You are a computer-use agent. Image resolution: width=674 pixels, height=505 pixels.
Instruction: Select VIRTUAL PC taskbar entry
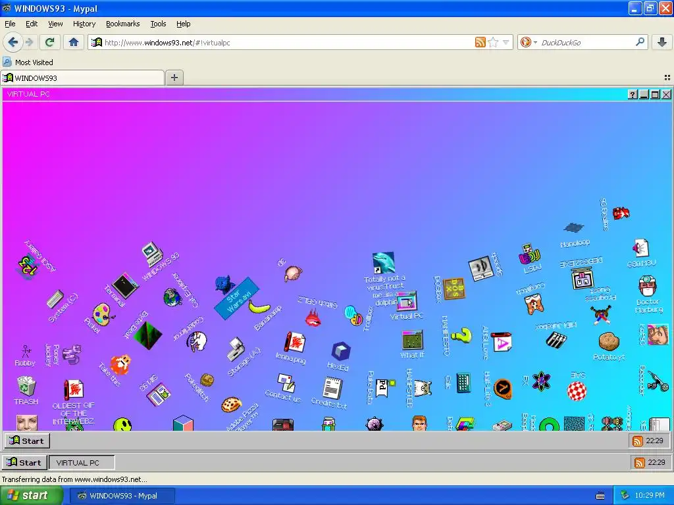pyautogui.click(x=82, y=462)
